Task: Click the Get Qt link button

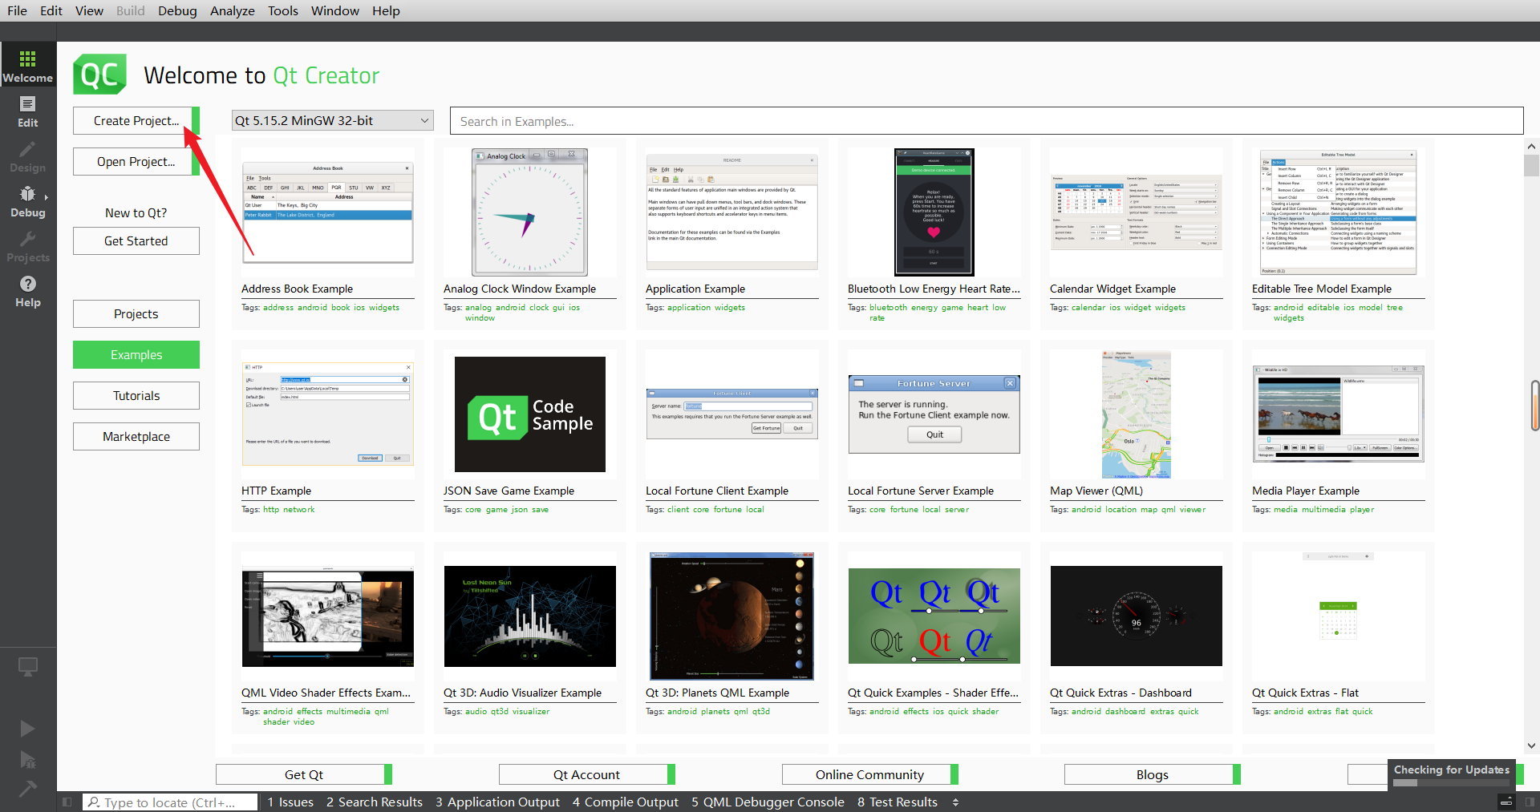Action: coord(304,774)
